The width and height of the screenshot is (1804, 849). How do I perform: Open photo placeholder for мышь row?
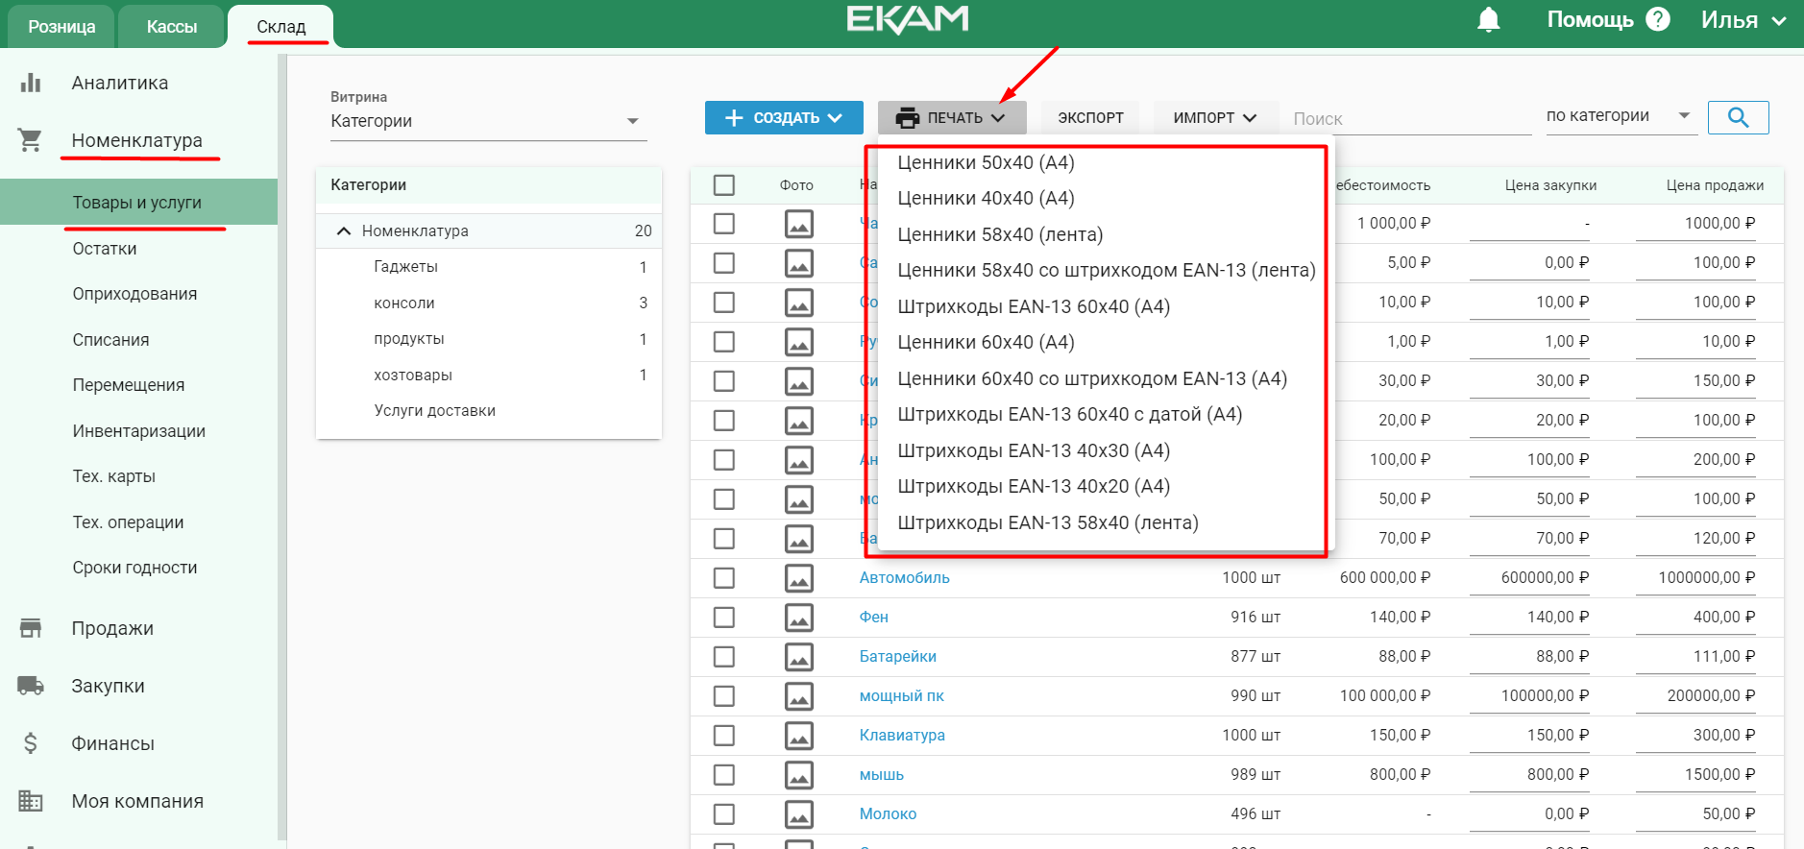(x=799, y=775)
